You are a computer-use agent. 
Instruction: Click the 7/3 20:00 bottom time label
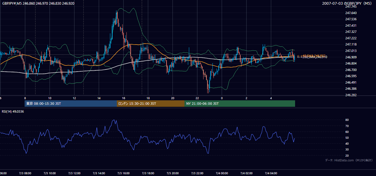(x=173, y=173)
